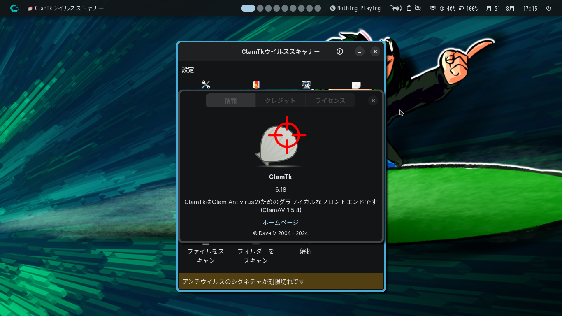Open 解析 in the main window
This screenshot has height=316, width=562.
click(x=306, y=251)
